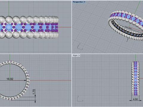Open the Right viewport dropdown arrow
143x107 pixels.
pos(79,56)
